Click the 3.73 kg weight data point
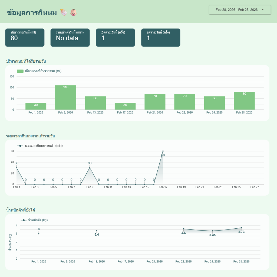277x277 pixels. (241, 228)
